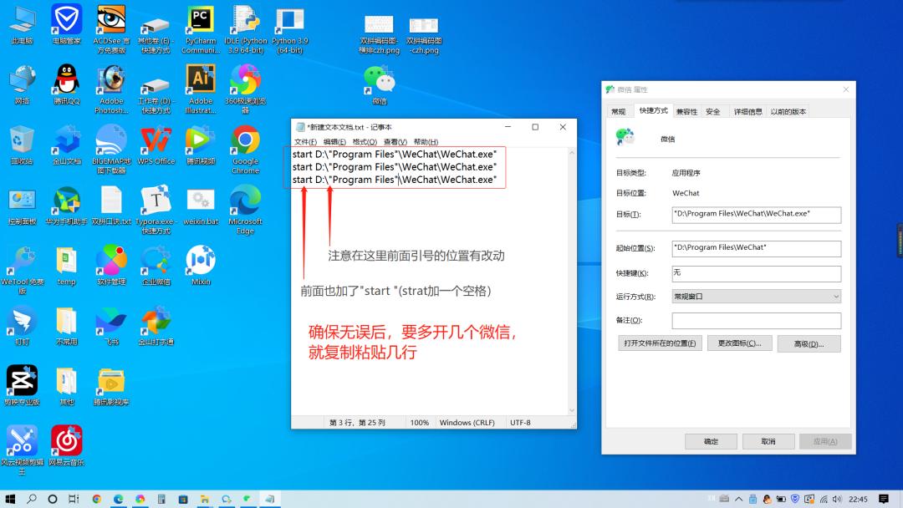Switch to the 兼容性 tab in Properties
This screenshot has width=903, height=508.
686,109
